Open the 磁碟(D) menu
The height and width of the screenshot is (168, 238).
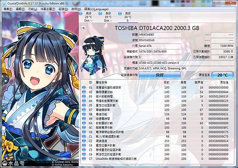(x=63, y=9)
